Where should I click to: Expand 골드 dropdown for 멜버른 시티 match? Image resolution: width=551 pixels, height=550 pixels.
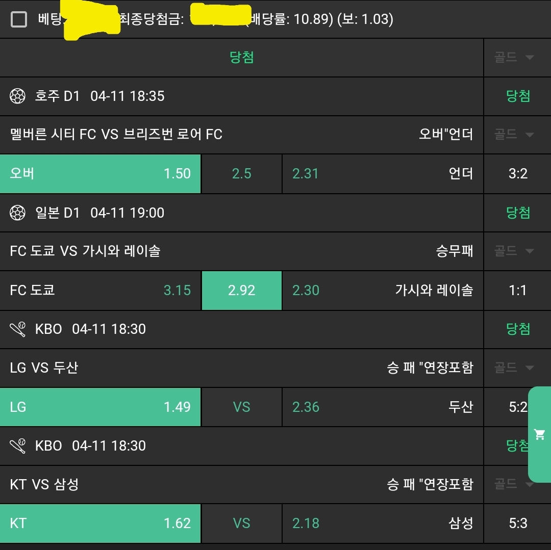(514, 135)
